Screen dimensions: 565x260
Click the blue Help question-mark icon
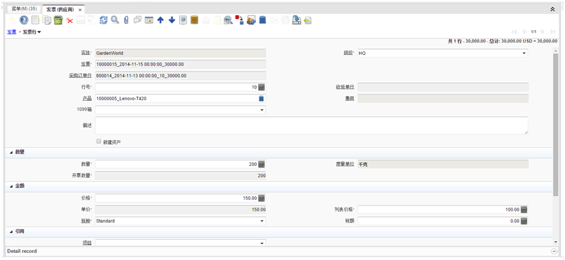24,20
